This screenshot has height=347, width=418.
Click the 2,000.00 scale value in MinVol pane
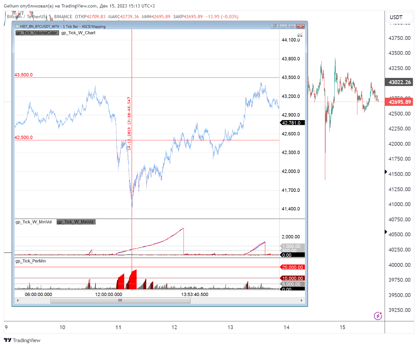coord(291,237)
